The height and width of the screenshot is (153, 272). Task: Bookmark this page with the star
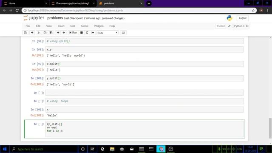(253, 10)
